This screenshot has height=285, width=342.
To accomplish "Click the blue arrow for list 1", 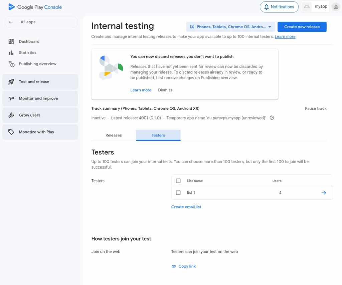I will click(x=323, y=193).
